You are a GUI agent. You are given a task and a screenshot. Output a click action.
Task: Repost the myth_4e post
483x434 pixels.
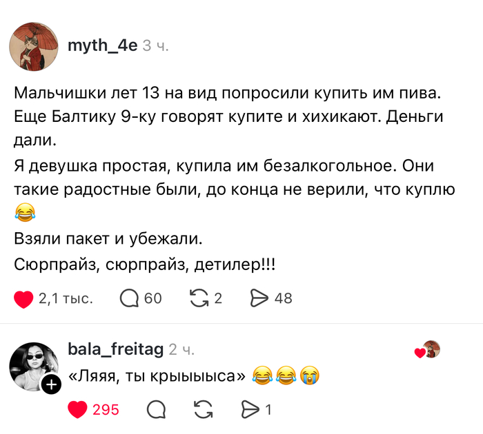(x=199, y=298)
